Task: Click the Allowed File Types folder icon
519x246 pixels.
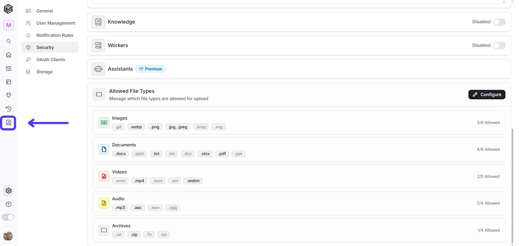Action: [99, 94]
